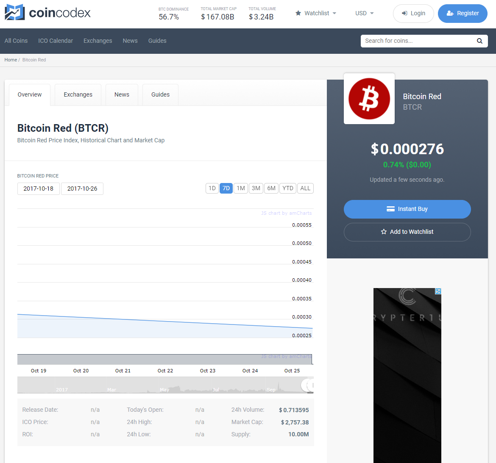The height and width of the screenshot is (463, 496).
Task: Focus the Search for coins field
Action: 418,41
